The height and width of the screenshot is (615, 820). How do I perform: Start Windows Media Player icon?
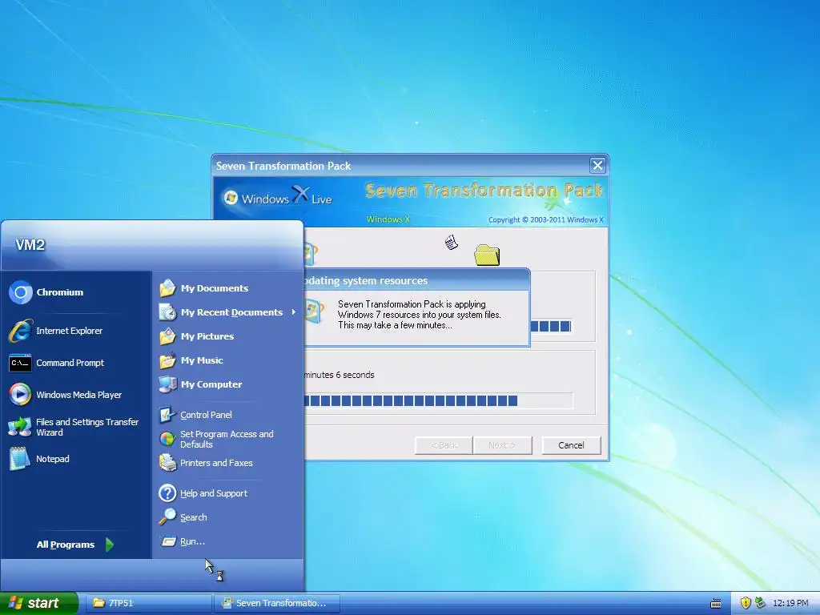(20, 395)
